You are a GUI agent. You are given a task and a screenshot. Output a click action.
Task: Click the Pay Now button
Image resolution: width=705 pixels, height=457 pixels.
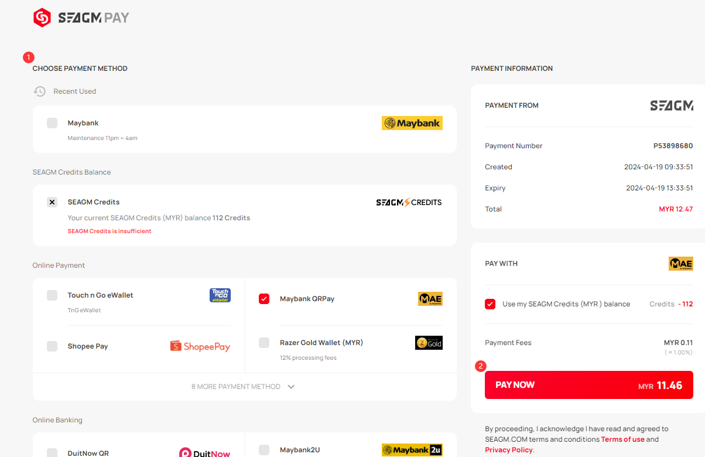coord(589,385)
